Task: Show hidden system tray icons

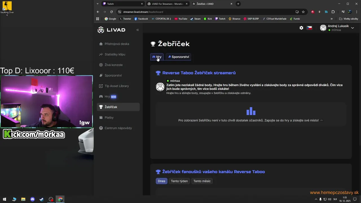Action: tap(316, 199)
